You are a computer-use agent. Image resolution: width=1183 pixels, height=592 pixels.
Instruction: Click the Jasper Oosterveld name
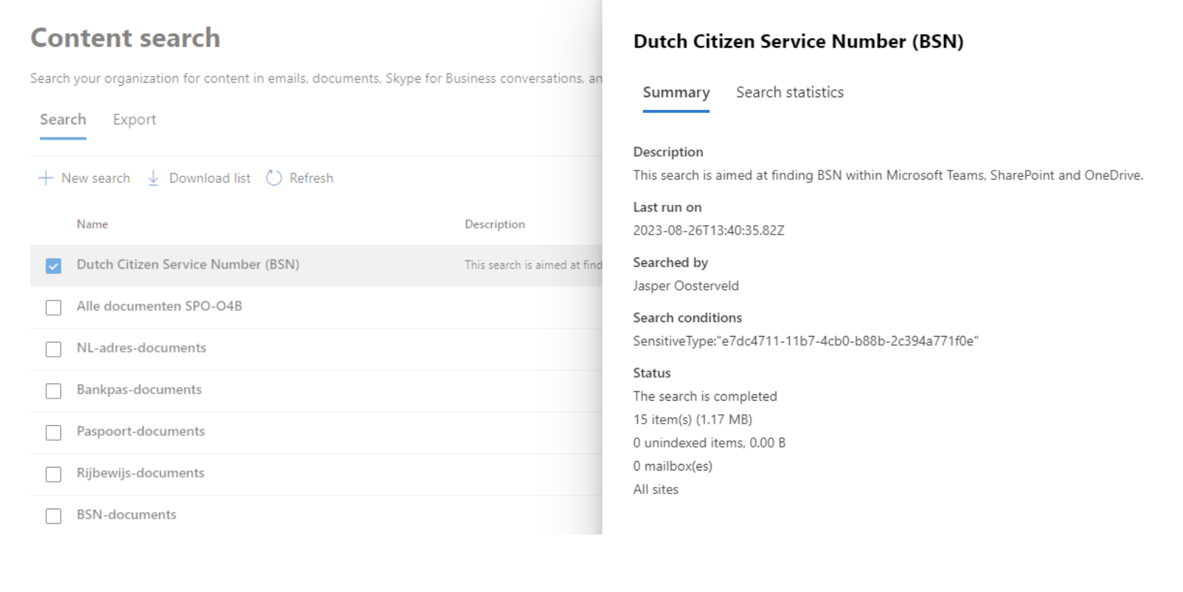coord(685,286)
